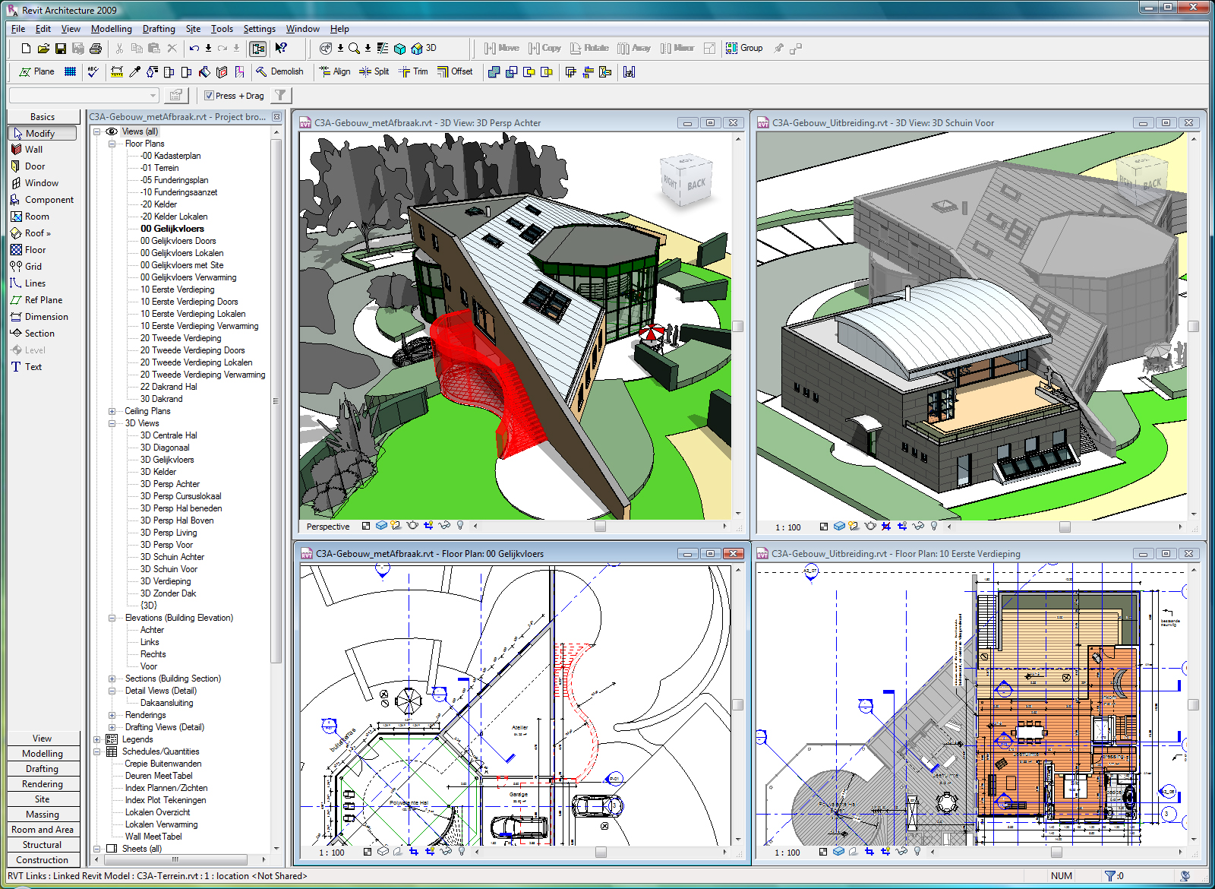Collapse the 3D Views tree node
The image size is (1215, 889).
112,423
